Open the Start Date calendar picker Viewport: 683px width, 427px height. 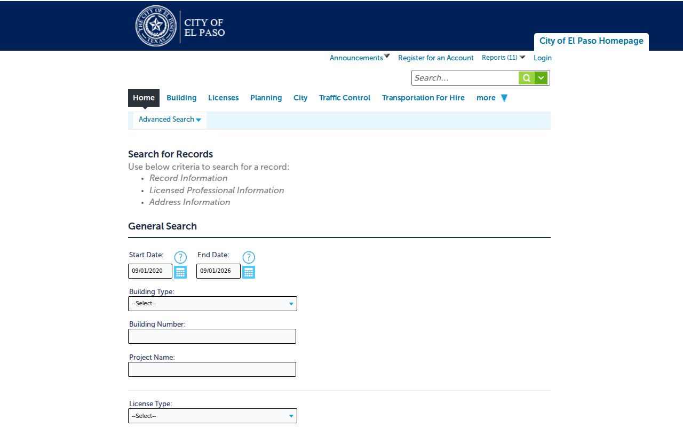click(180, 272)
